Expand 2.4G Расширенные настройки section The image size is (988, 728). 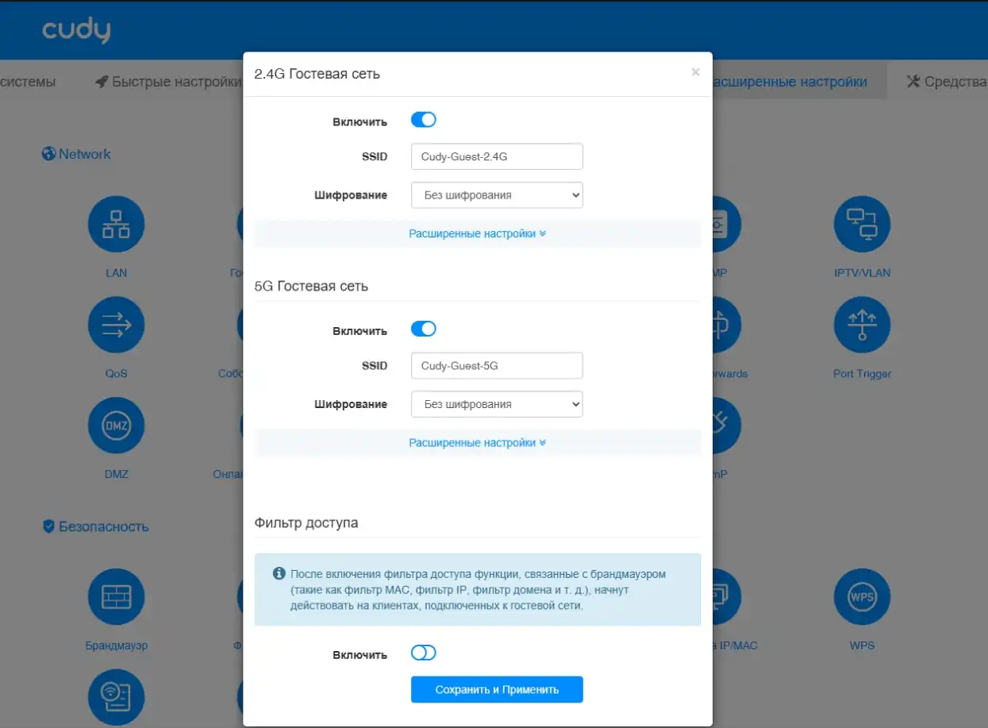(x=478, y=233)
